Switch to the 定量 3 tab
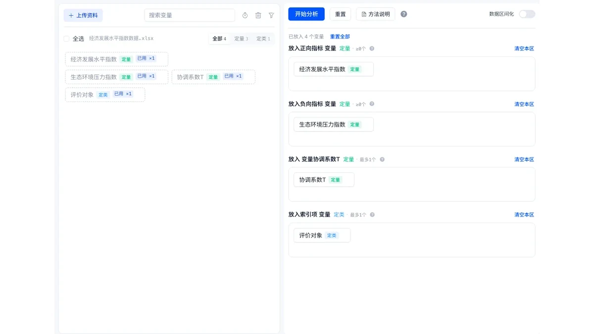This screenshot has width=594, height=334. 241,39
